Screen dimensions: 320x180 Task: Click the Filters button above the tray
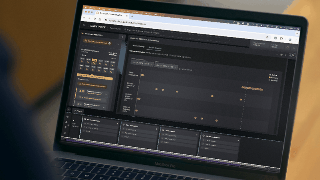coord(78,111)
